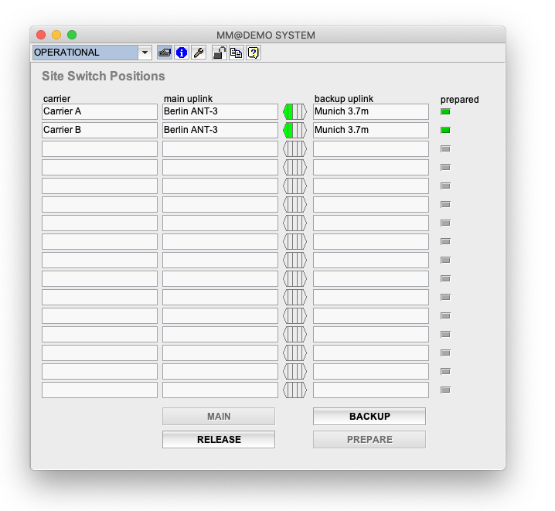Click the copy documents icon
The height and width of the screenshot is (511, 555).
pos(236,53)
